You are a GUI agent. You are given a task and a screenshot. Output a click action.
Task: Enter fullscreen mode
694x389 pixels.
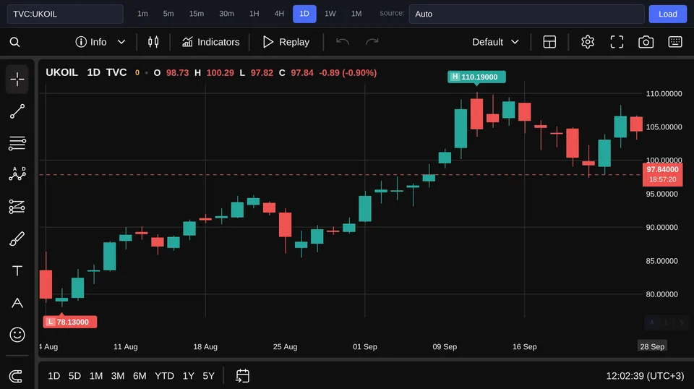[617, 42]
